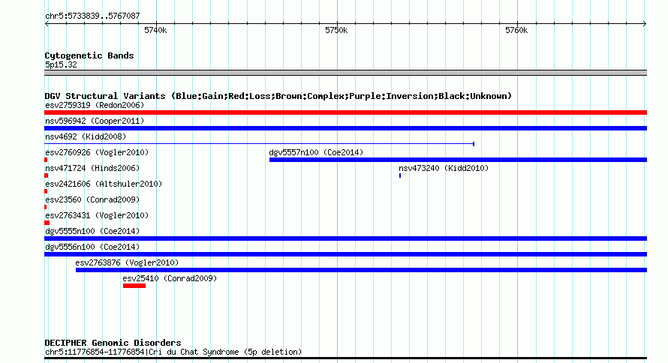
Task: Click the esv2759319 (Redon2006) label
Action: coord(95,105)
